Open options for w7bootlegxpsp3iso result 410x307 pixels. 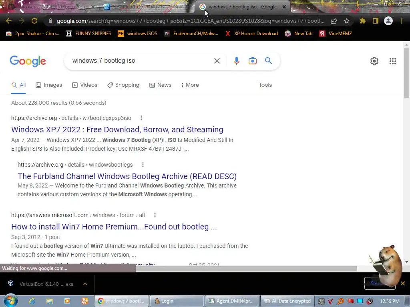141,118
